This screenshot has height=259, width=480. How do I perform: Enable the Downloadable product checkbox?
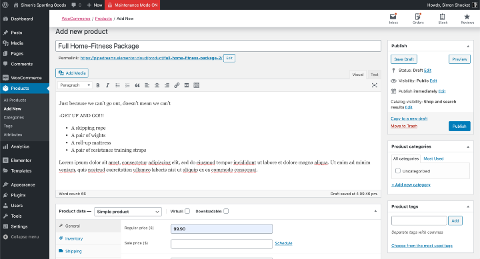[x=226, y=211]
